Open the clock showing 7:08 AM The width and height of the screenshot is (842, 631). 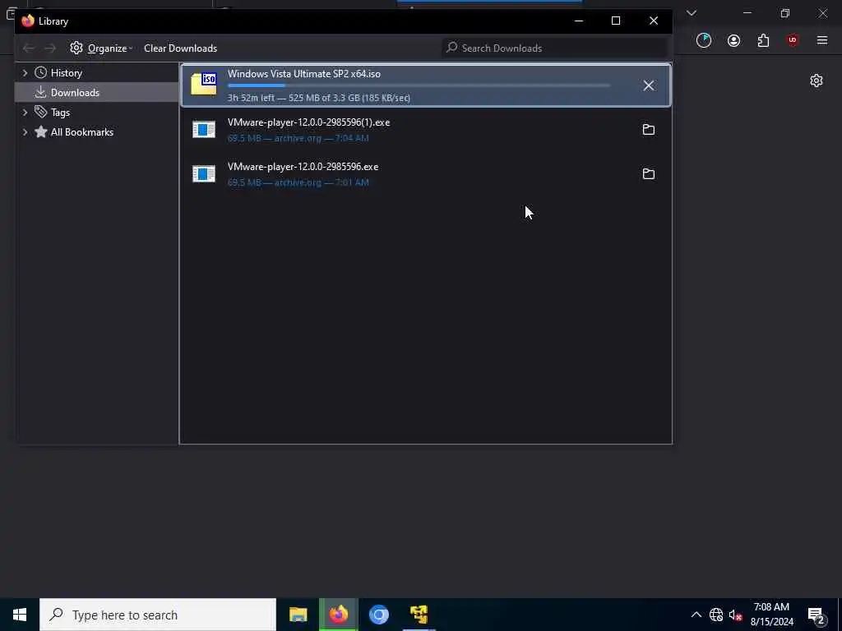click(x=771, y=615)
